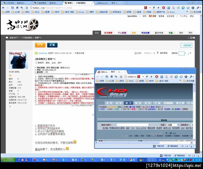Open the Windows 开始 Start button
This screenshot has height=169, width=203.
[8, 160]
